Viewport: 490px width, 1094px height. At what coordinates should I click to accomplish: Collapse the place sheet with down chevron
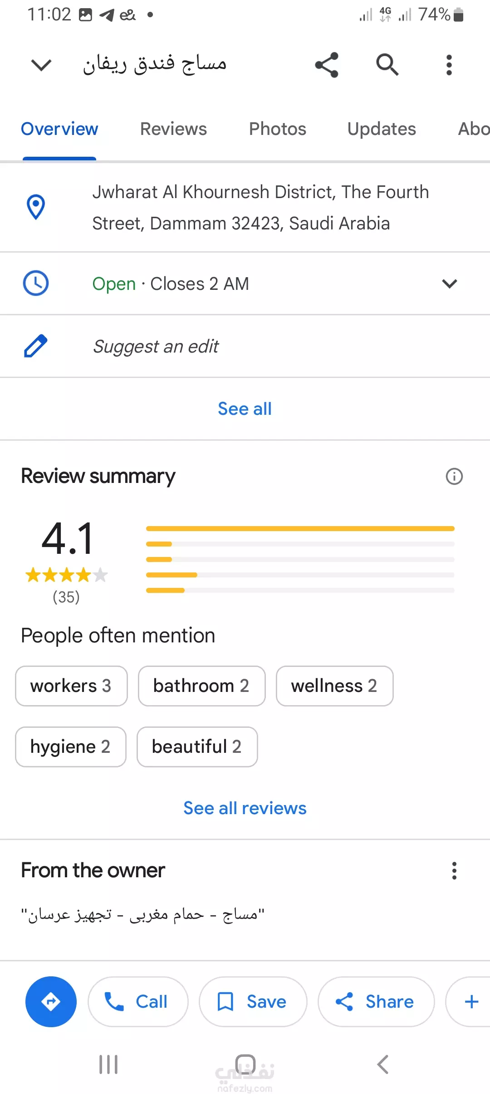41,65
